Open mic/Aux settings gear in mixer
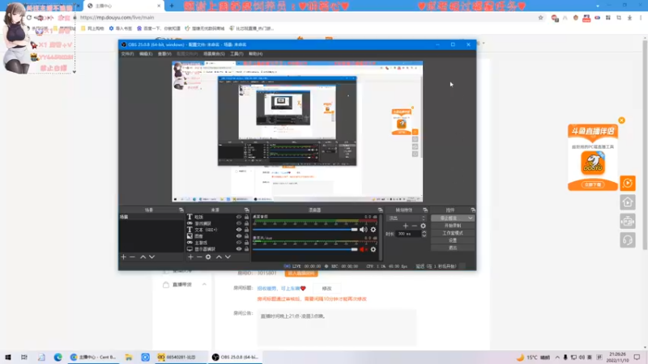This screenshot has height=364, width=648. point(373,249)
